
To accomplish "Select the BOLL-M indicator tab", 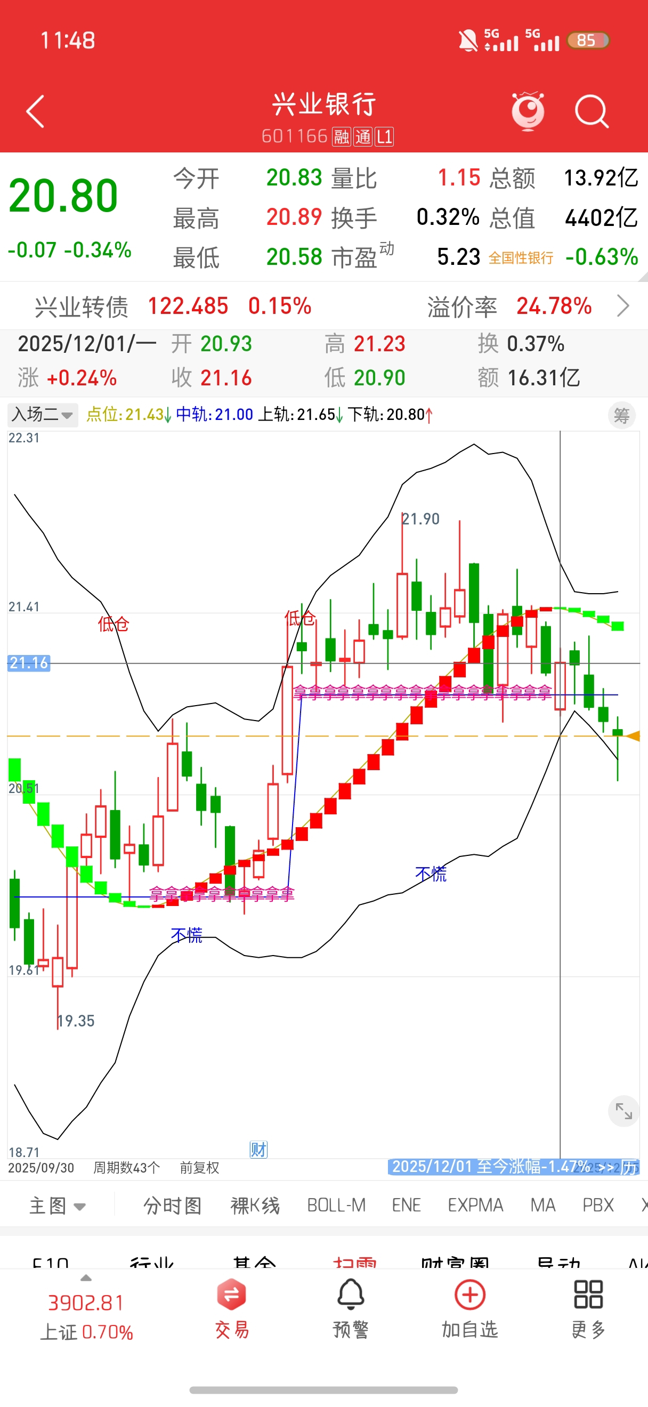I will pyautogui.click(x=336, y=1206).
